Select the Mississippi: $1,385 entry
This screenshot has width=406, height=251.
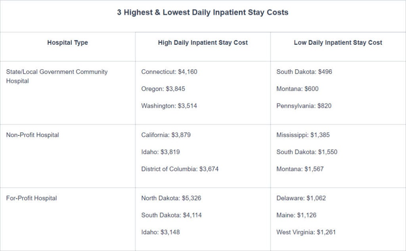pos(303,135)
